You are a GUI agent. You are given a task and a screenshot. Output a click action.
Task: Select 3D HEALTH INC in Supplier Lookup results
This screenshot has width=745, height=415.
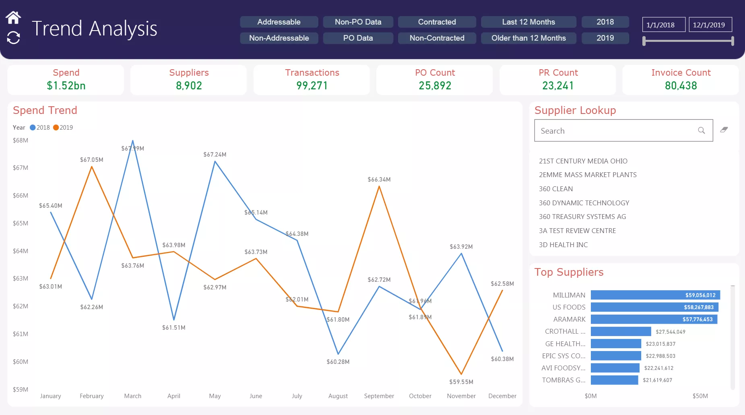(x=563, y=244)
